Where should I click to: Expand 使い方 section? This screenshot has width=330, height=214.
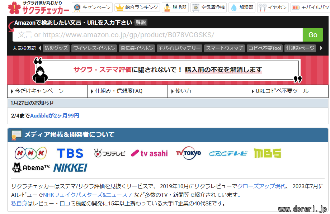[208, 91]
